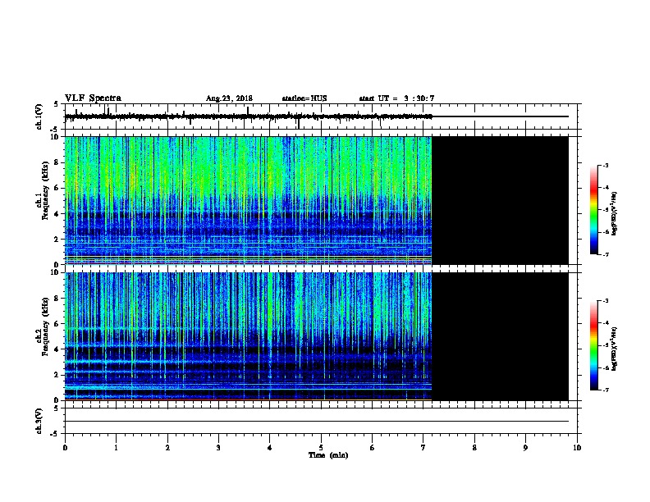Click time axis tick label 2
The image size is (650, 502).
click(167, 447)
